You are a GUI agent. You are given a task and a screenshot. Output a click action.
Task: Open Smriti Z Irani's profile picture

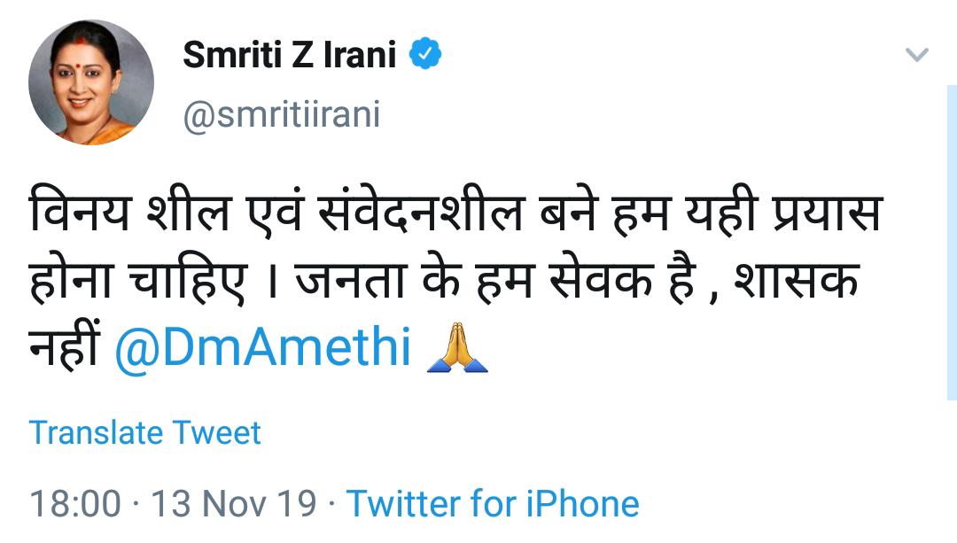click(91, 82)
